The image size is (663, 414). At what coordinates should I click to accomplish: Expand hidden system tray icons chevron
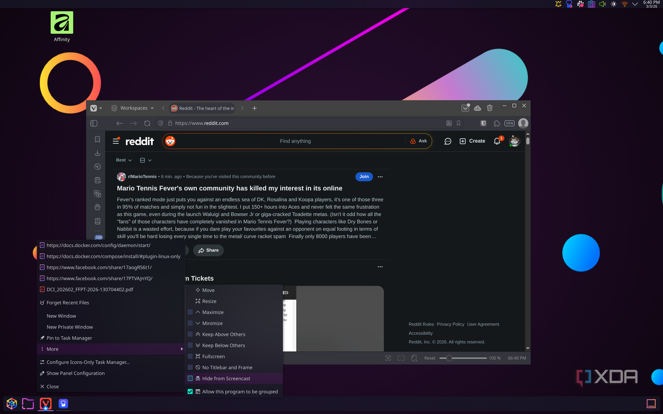coord(635,4)
